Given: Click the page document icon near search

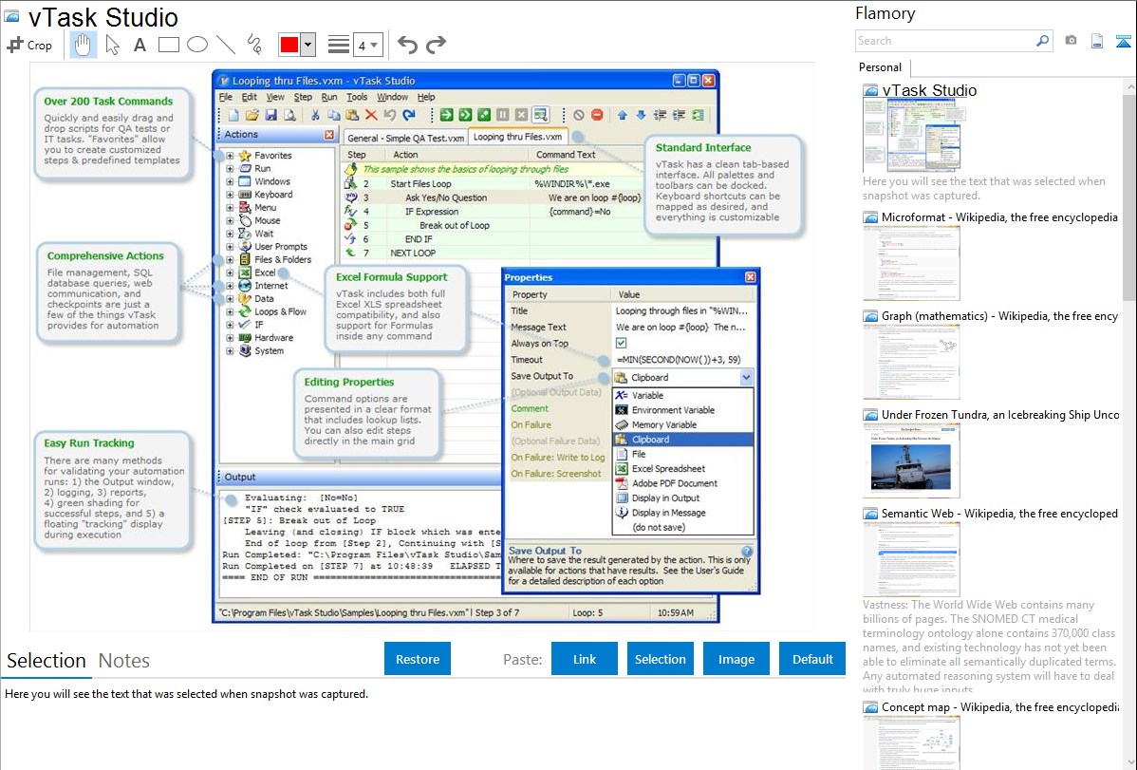Looking at the screenshot, I should click(1096, 41).
